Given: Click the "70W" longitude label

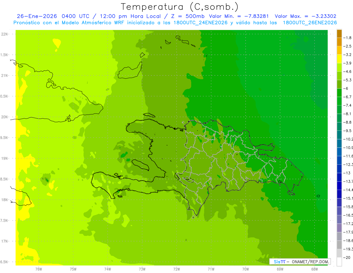Looking at the screenshot, I should (246, 269).
